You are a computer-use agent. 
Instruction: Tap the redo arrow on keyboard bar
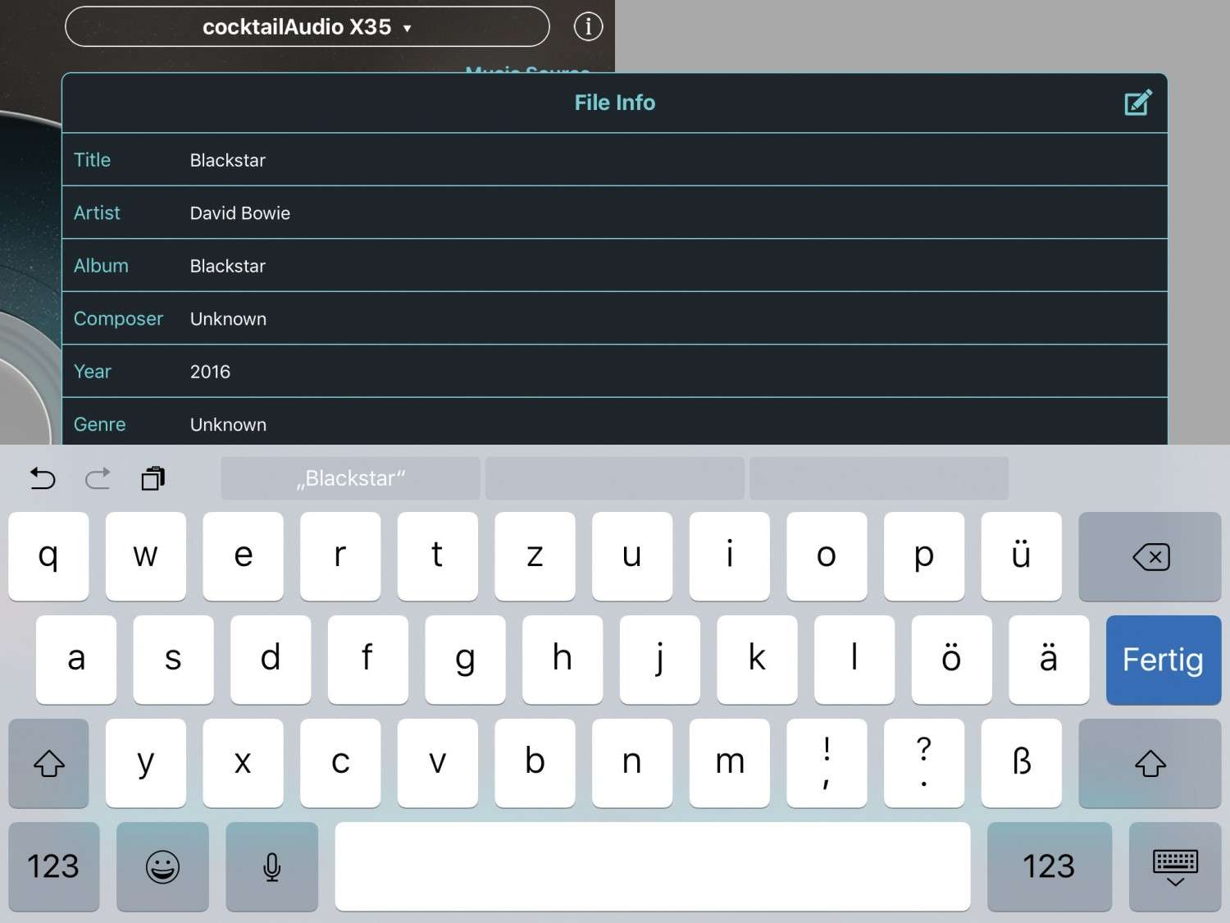(x=98, y=478)
